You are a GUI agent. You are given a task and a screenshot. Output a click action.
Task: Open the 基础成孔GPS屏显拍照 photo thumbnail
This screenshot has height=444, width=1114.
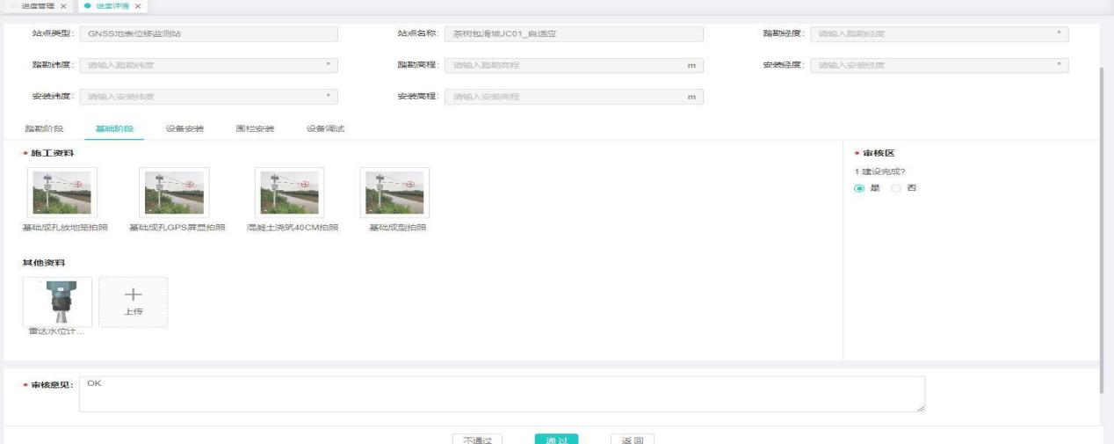point(172,193)
